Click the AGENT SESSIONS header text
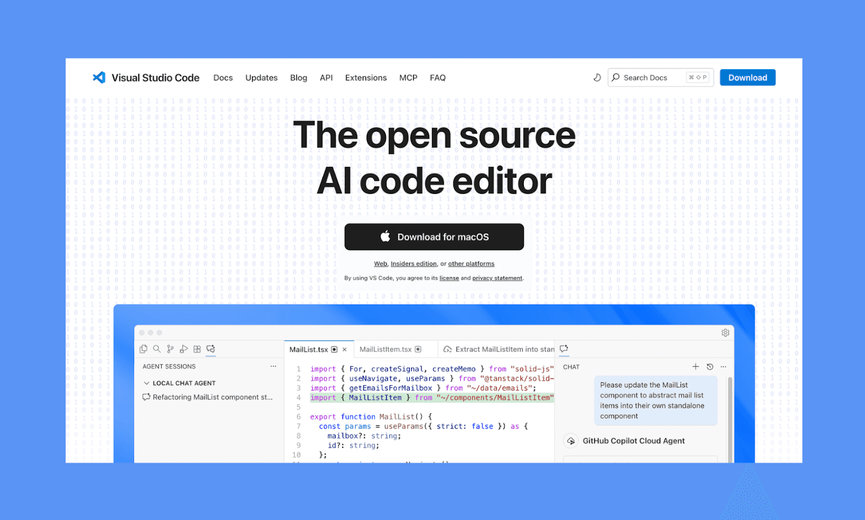 169,366
